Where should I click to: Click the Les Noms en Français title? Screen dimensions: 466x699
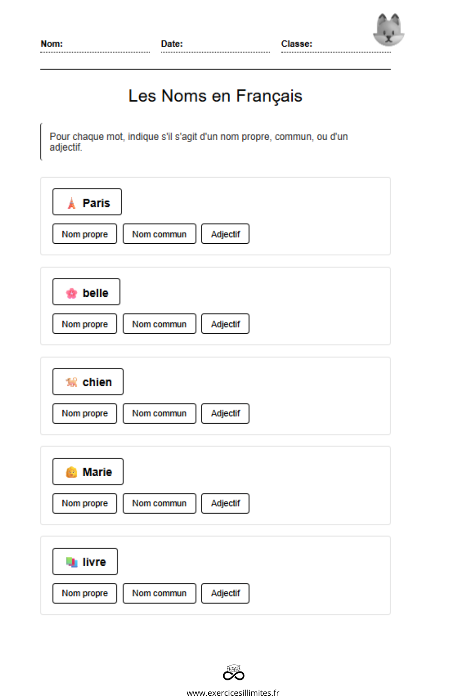point(215,96)
